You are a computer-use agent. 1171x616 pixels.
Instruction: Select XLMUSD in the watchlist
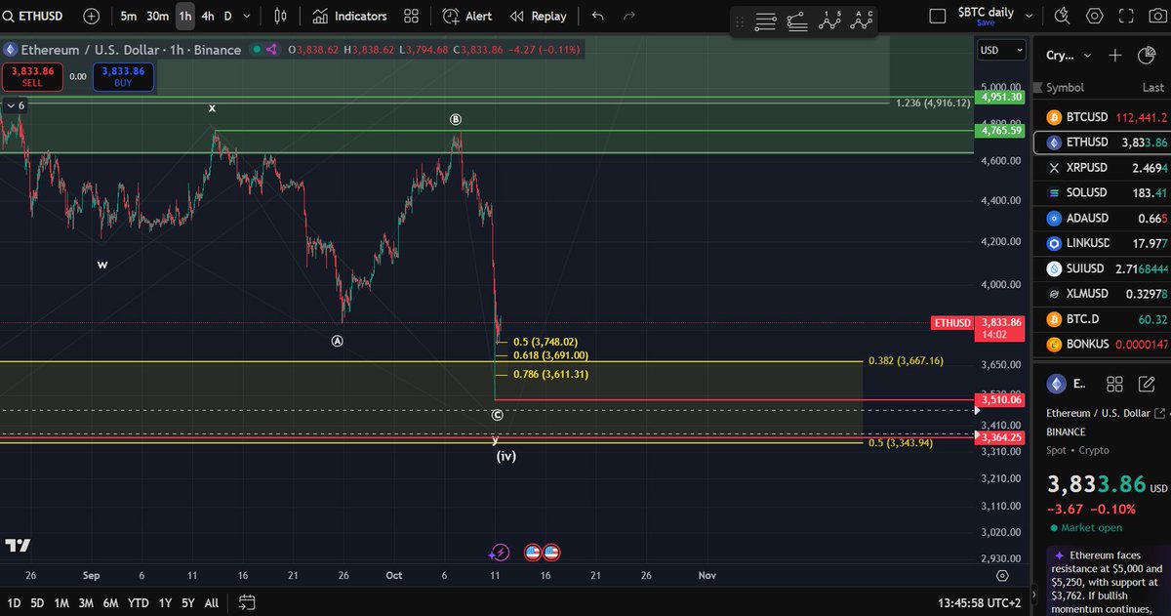pyautogui.click(x=1102, y=294)
